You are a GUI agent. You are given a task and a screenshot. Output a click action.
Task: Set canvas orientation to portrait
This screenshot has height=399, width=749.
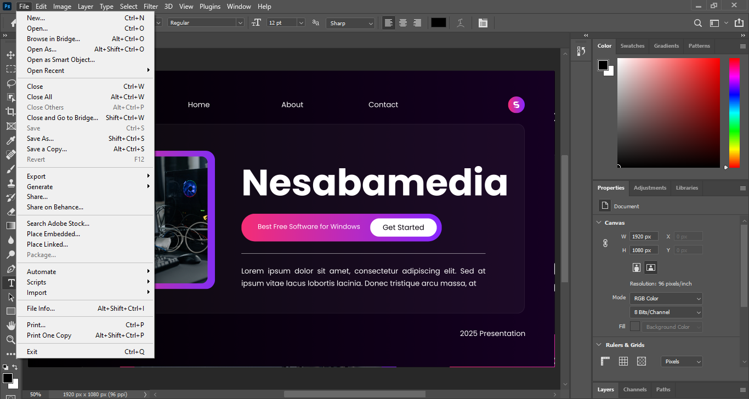coord(637,267)
